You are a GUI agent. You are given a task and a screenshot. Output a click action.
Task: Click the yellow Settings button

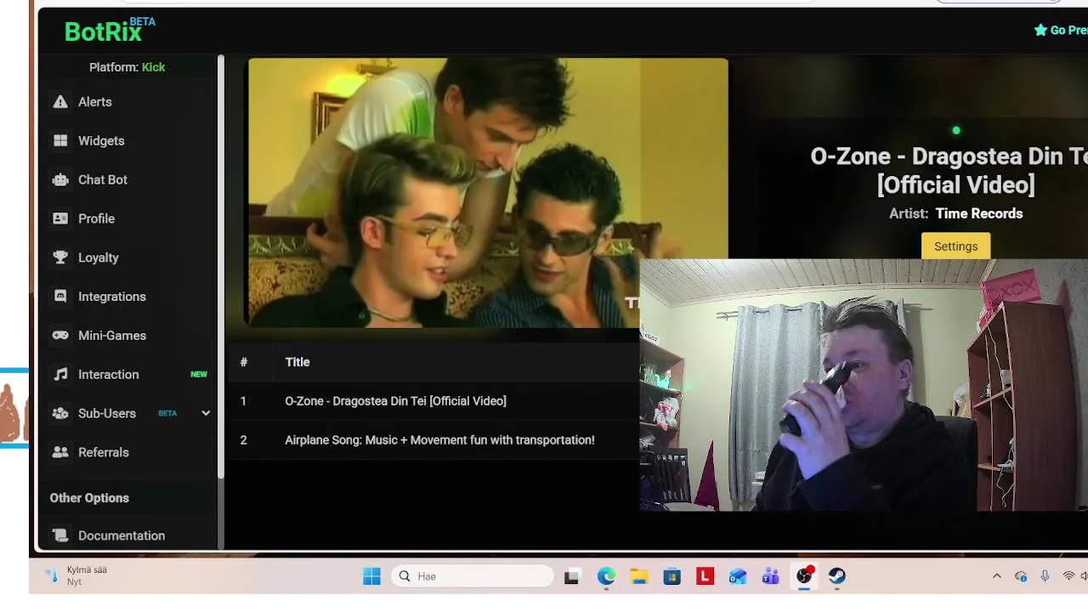click(956, 246)
